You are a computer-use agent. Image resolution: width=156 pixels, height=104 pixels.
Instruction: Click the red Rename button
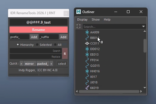(x=39, y=29)
